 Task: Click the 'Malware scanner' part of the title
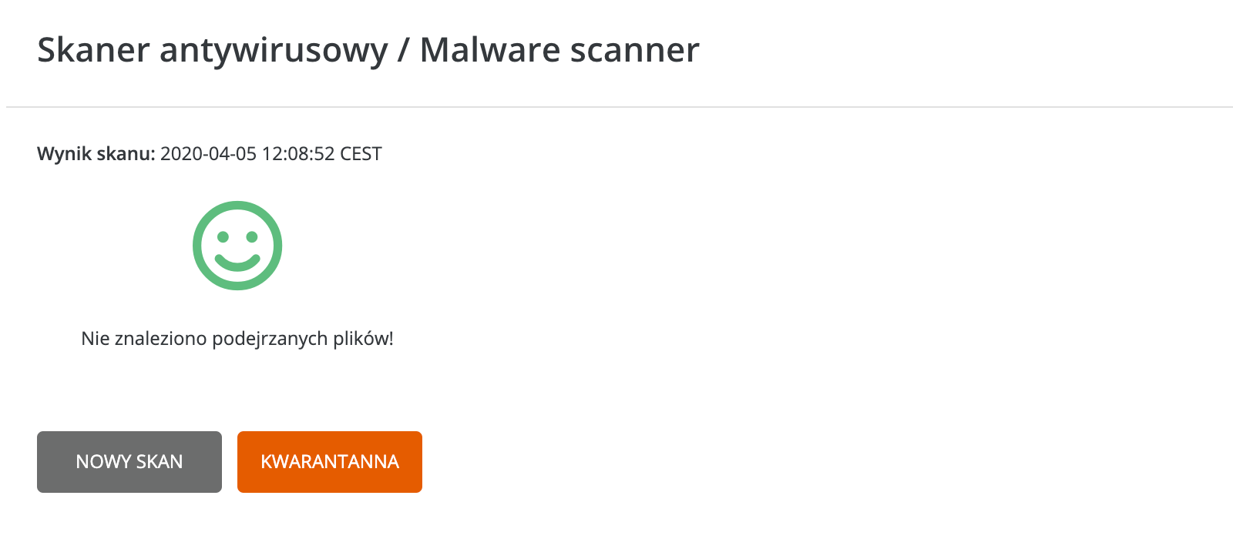tap(559, 50)
